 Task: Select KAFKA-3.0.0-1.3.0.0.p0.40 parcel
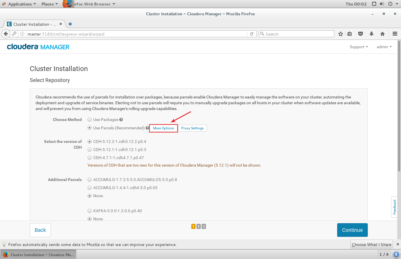90,211
